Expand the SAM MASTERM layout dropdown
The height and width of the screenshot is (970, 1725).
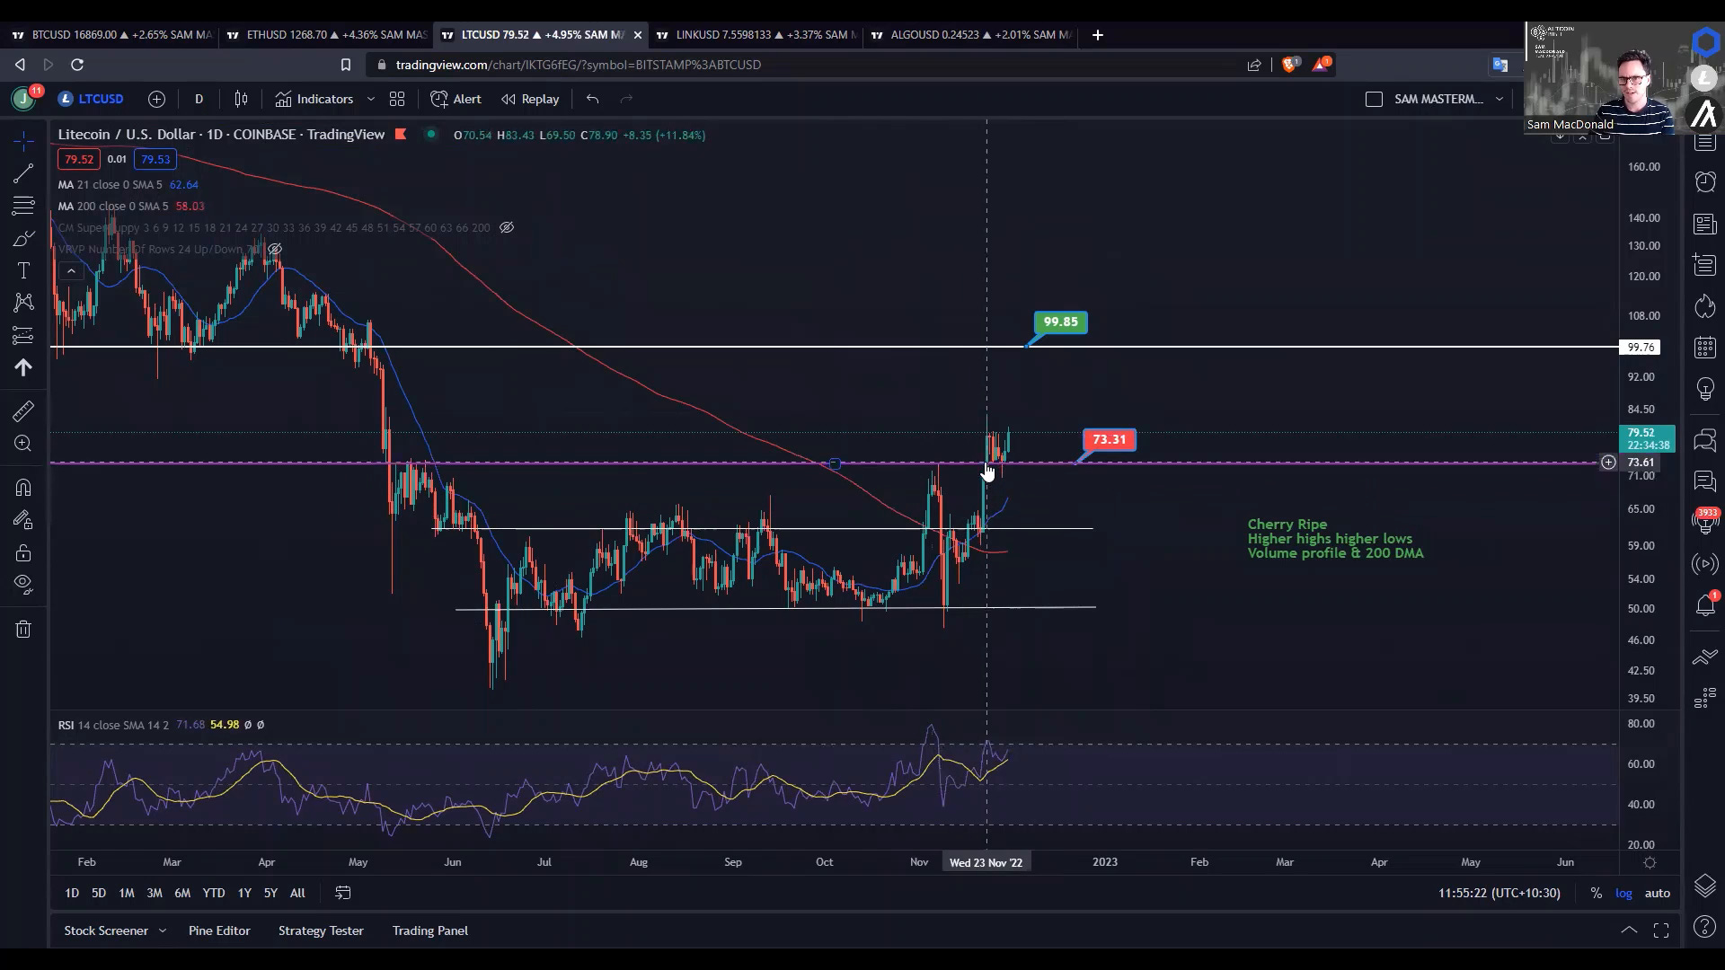pyautogui.click(x=1499, y=99)
